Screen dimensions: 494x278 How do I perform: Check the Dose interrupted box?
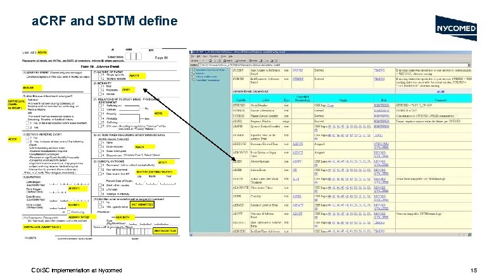(x=100, y=151)
